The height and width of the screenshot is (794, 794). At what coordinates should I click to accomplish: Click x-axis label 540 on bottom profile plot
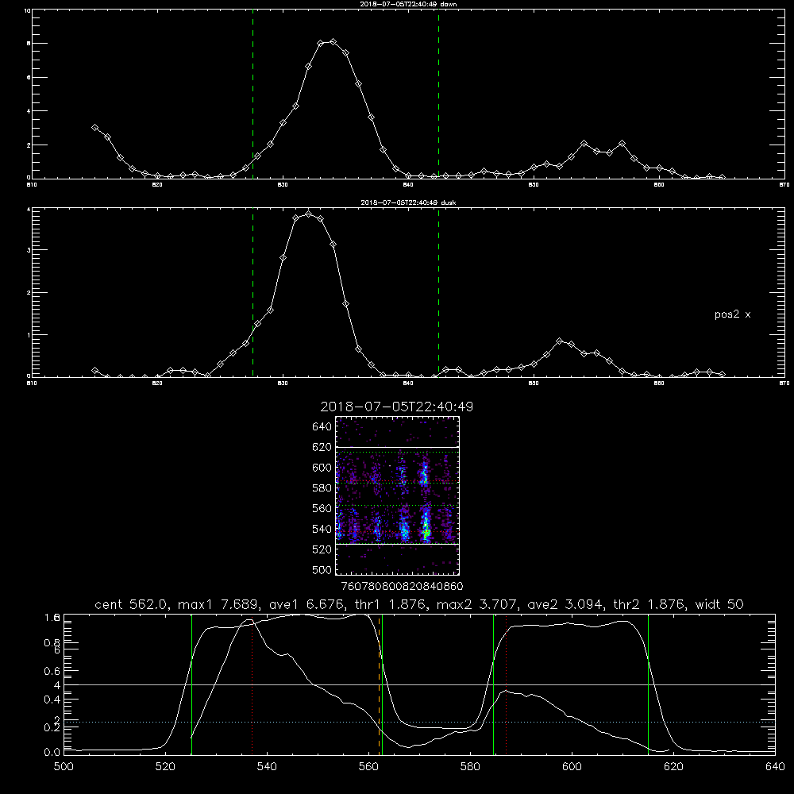click(x=267, y=766)
